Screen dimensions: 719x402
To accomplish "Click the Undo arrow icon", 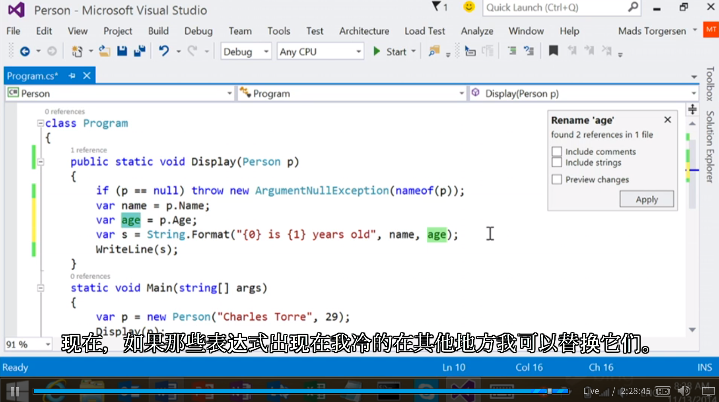I will [x=164, y=51].
